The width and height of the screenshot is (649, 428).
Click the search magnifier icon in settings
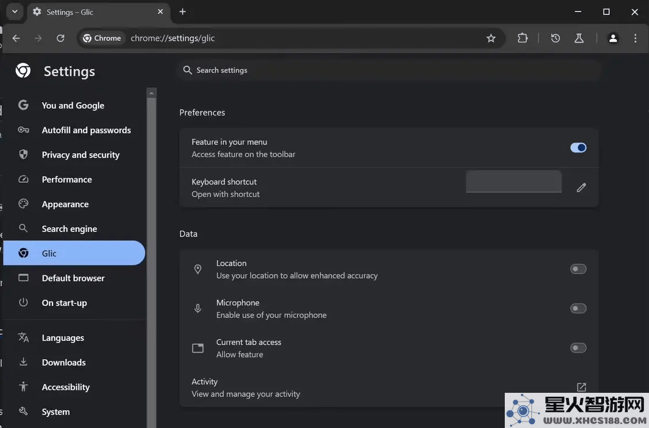tap(187, 70)
